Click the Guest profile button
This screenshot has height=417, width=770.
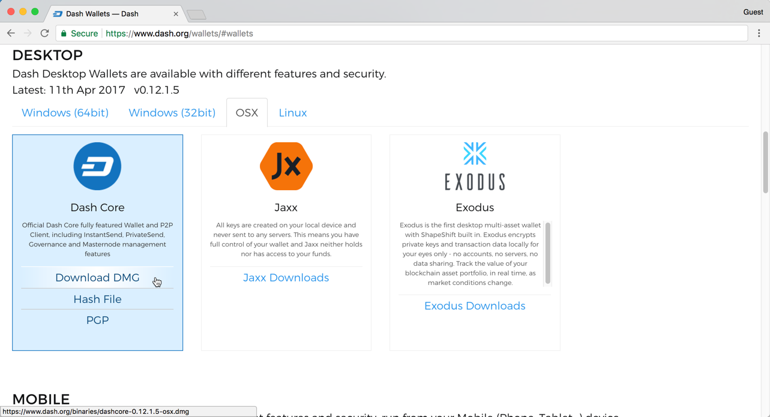753,12
